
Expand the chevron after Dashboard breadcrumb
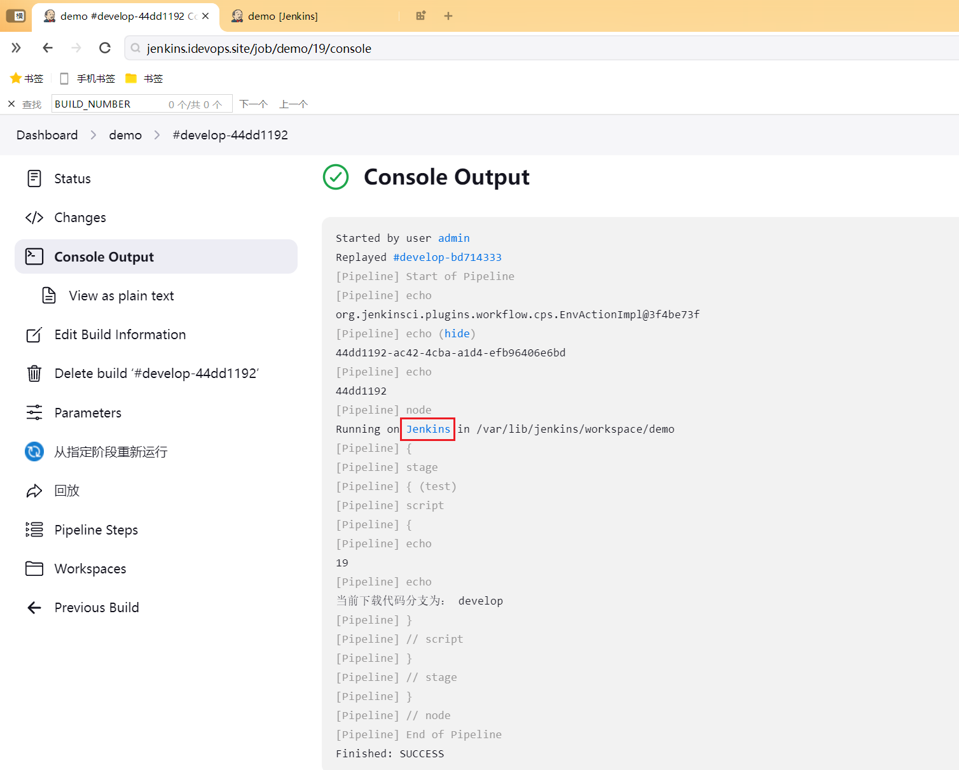click(x=93, y=135)
